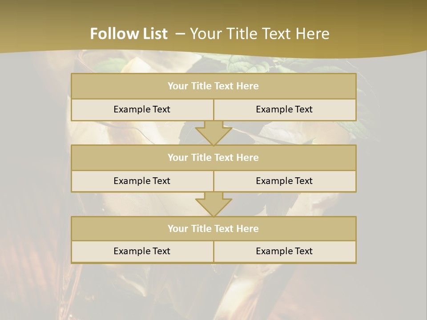Click the left "Example Text" cell in middle block
This screenshot has width=427, height=320.
click(x=142, y=181)
